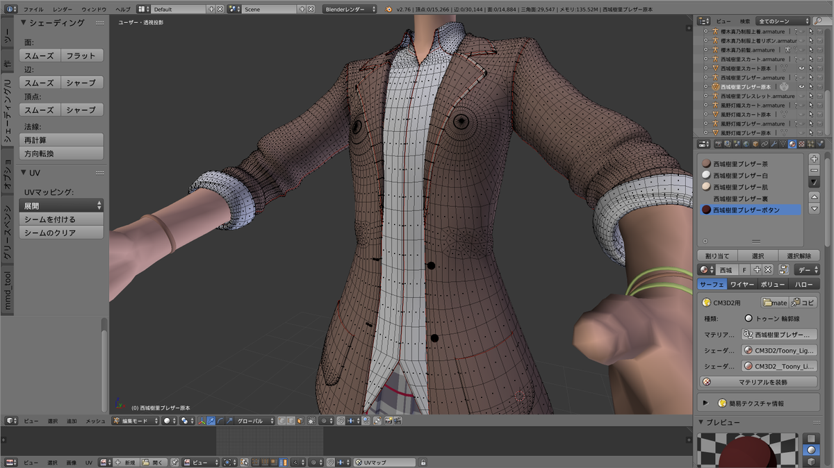Edit the UVマップ name field
The image size is (834, 468).
click(384, 462)
